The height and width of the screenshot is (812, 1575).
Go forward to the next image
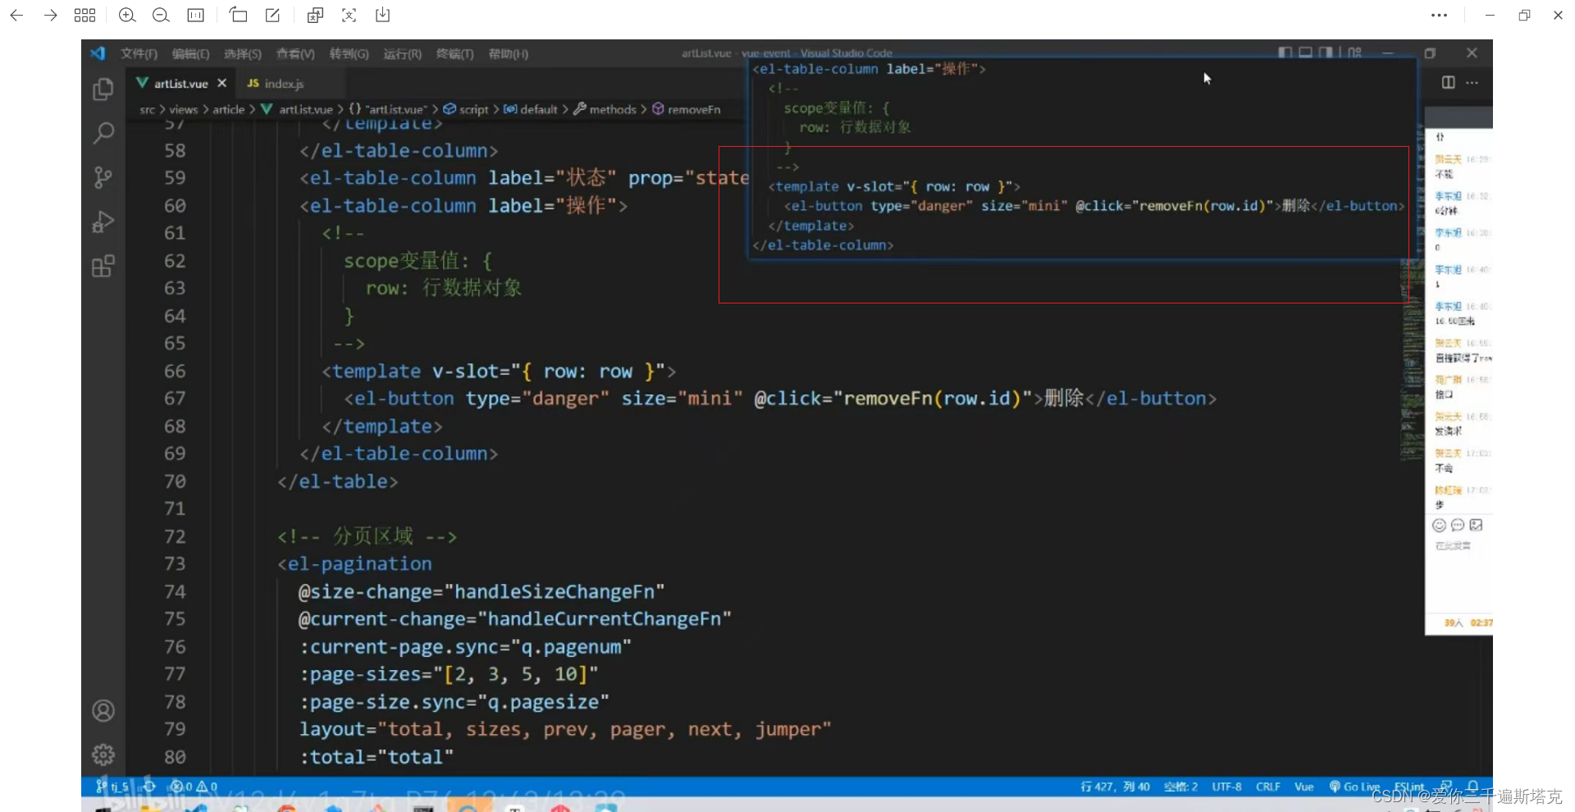point(50,15)
